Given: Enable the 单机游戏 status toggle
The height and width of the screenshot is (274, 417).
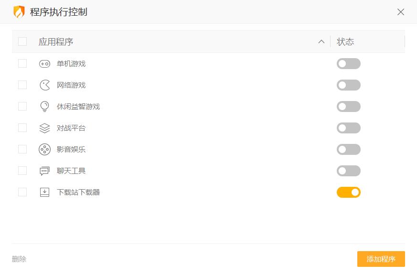Looking at the screenshot, I should pyautogui.click(x=348, y=64).
